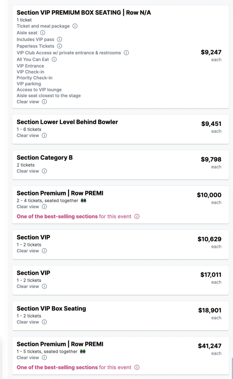The height and width of the screenshot is (379, 233).
Task: Choose the Section VIP listing priced $17,011
Action: pyautogui.click(x=33, y=273)
